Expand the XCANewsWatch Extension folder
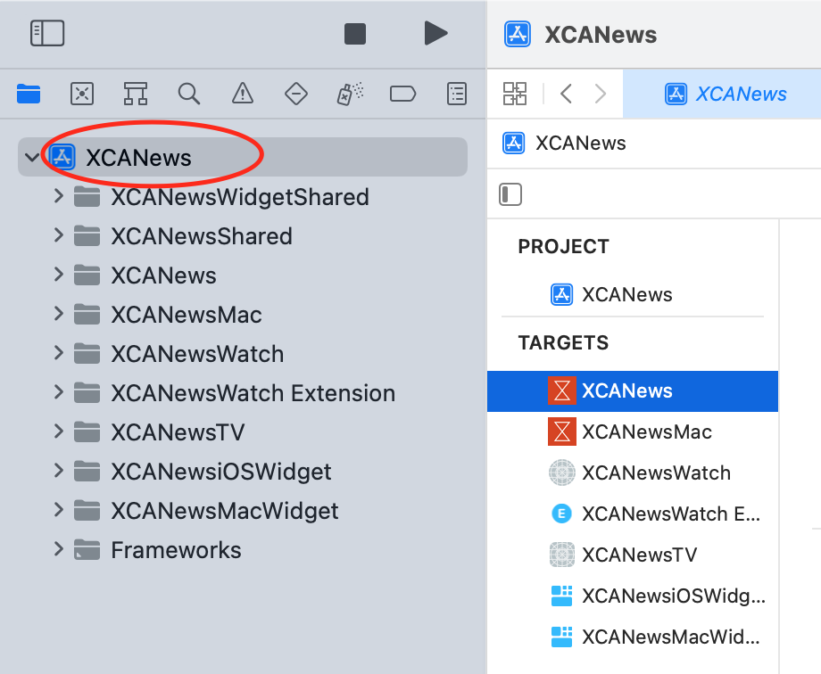821x674 pixels. point(59,392)
